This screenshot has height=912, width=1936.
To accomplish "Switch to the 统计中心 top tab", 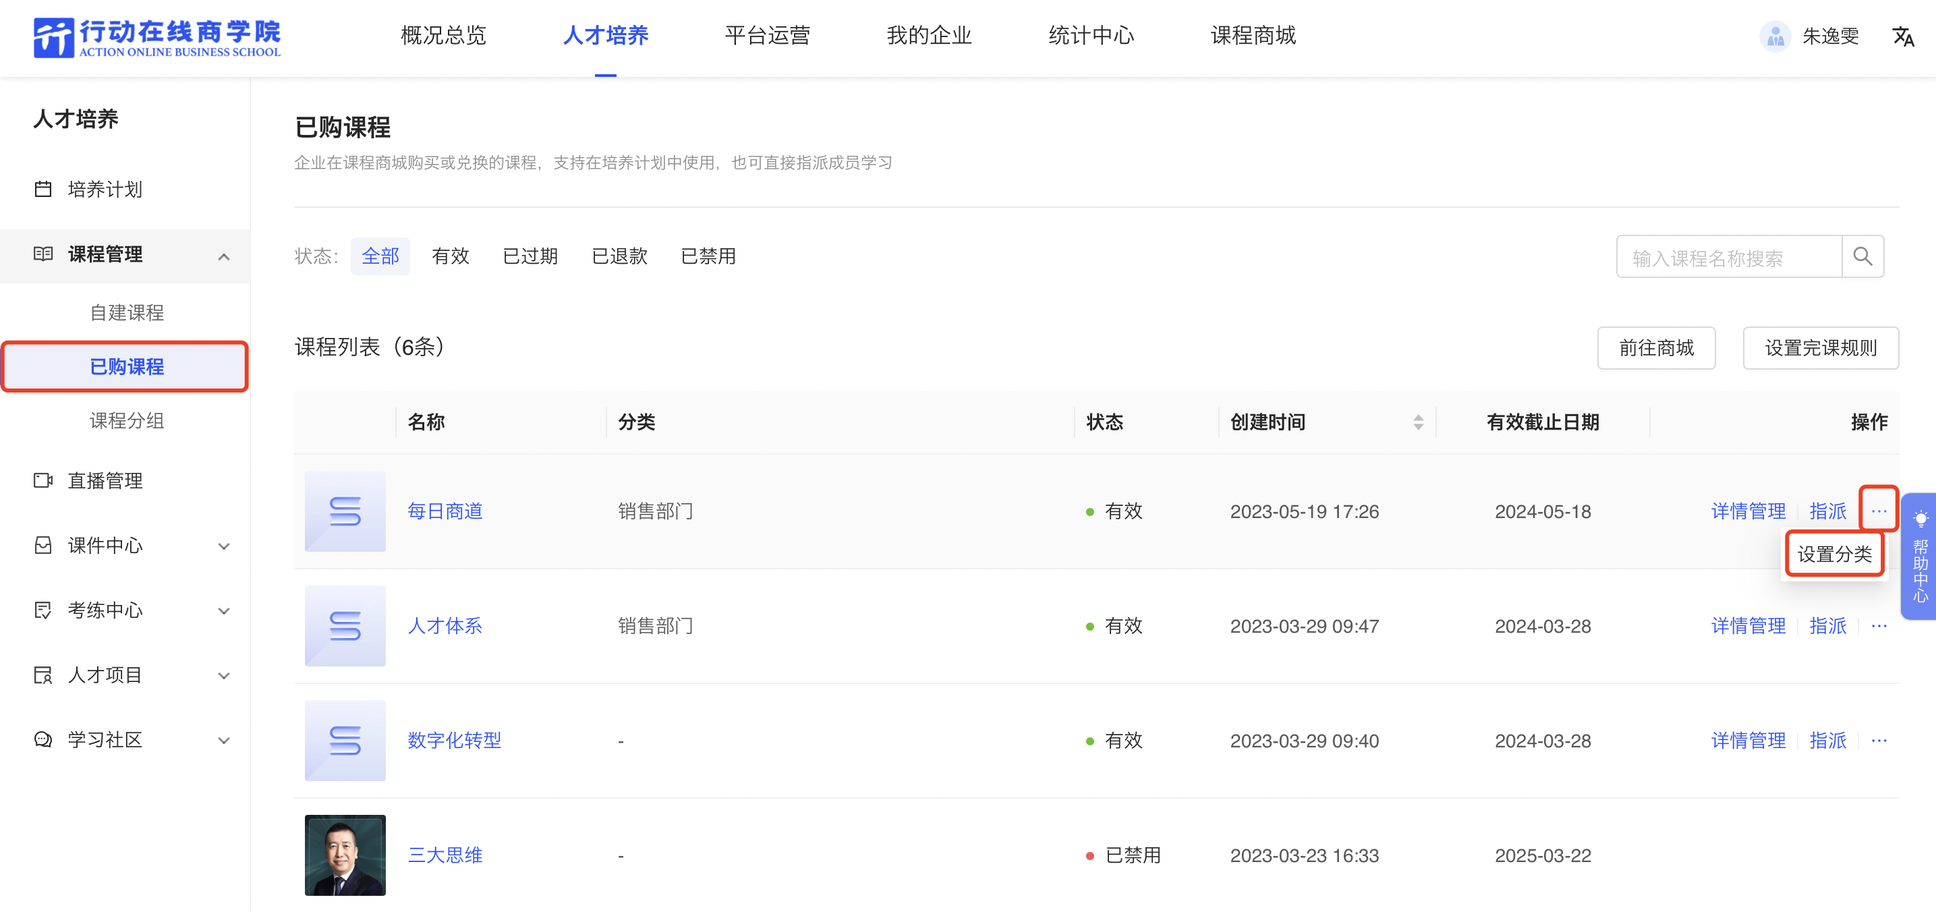I will tap(1091, 36).
